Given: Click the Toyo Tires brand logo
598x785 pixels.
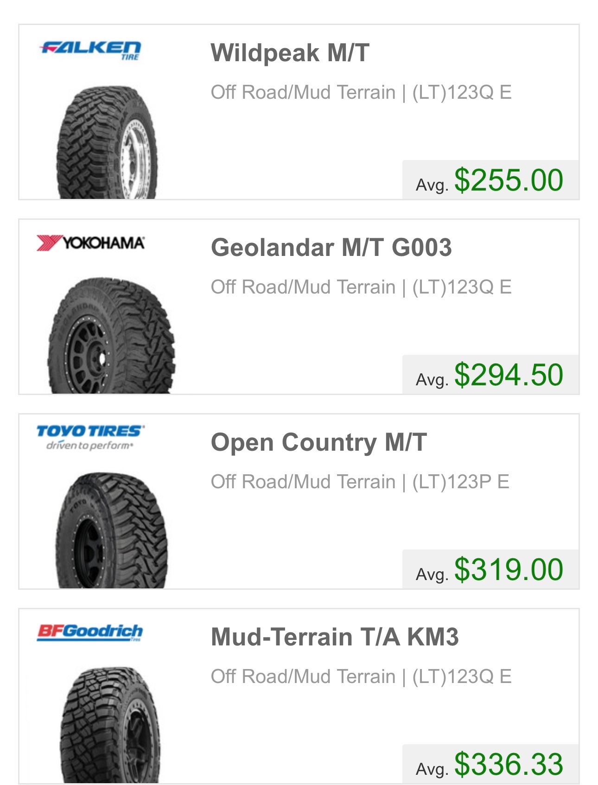Looking at the screenshot, I should [91, 437].
